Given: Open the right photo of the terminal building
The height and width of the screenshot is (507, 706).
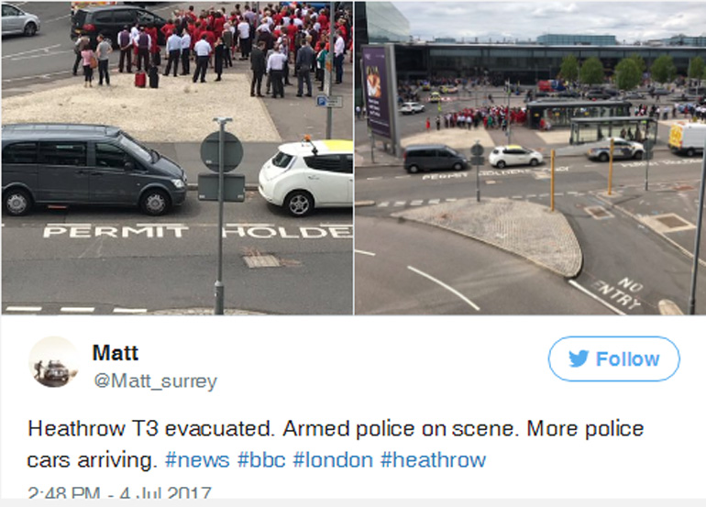Looking at the screenshot, I should 530,157.
